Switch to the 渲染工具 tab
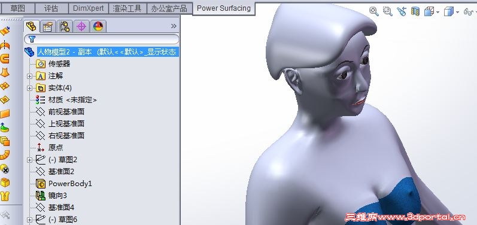The width and height of the screenshot is (477, 225). pos(127,8)
